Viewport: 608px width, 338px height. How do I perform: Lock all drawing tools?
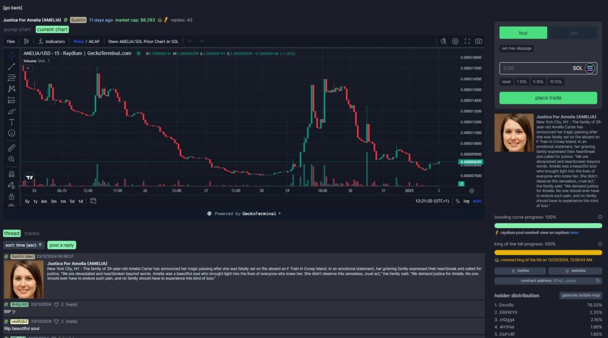point(12,196)
